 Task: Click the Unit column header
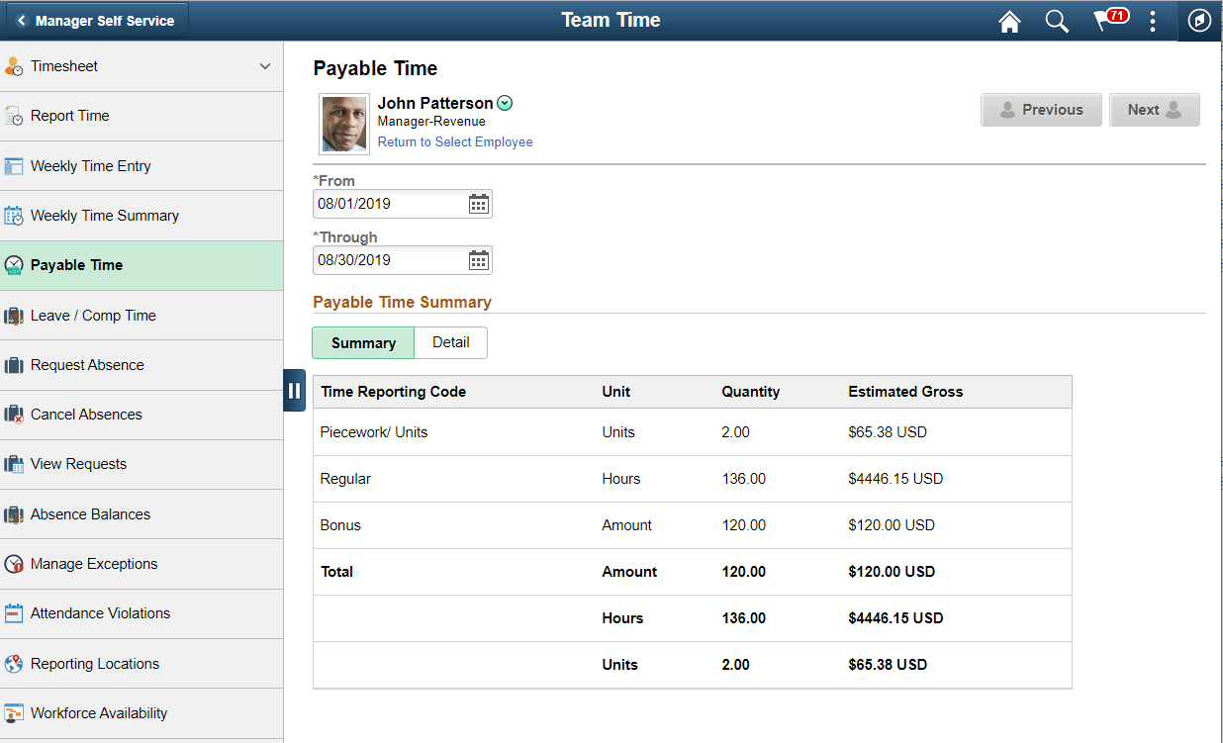[615, 392]
